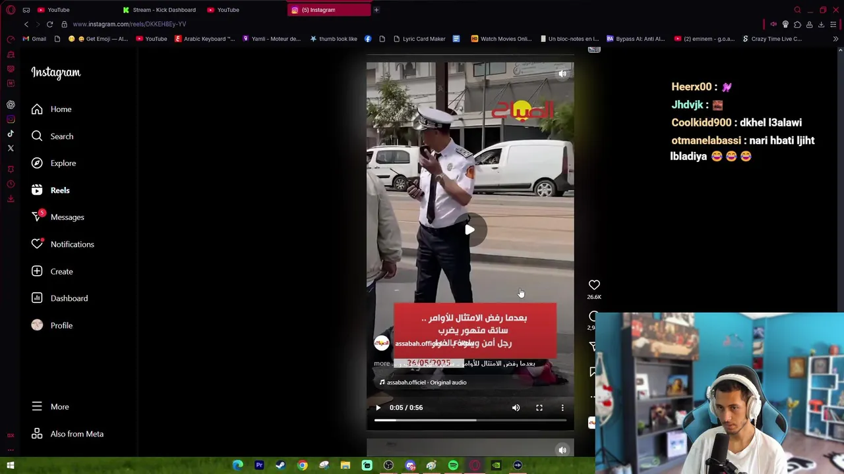Reload the current page
This screenshot has width=844, height=474.
click(x=49, y=24)
